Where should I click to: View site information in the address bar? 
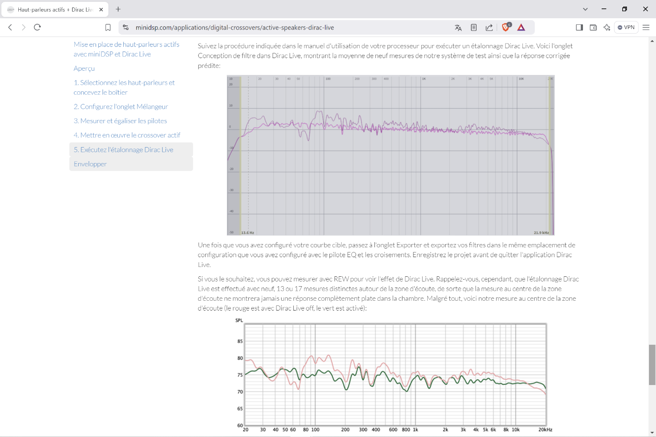coord(126,28)
